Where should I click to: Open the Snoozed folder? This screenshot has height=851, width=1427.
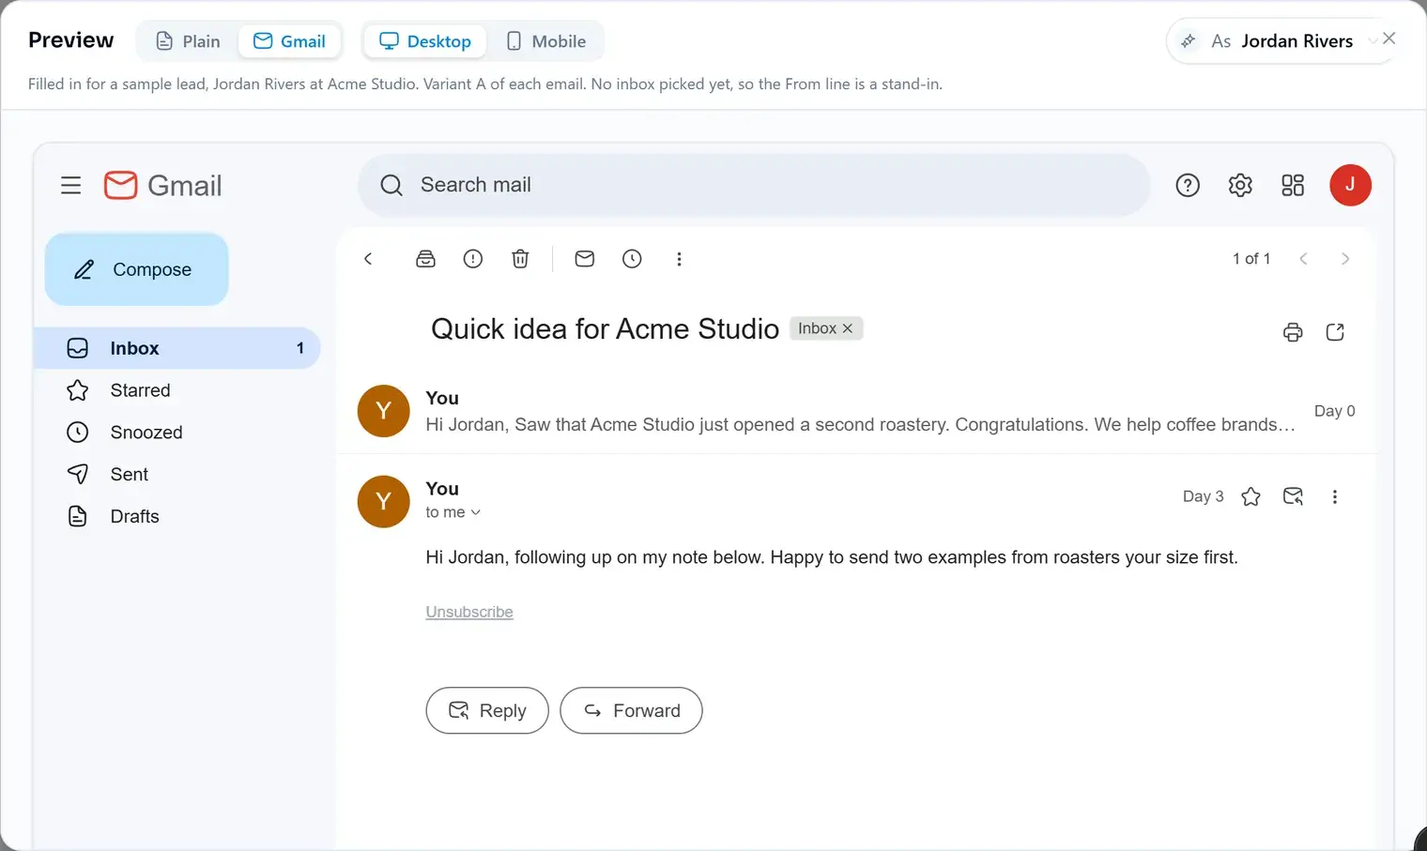[x=177, y=433]
